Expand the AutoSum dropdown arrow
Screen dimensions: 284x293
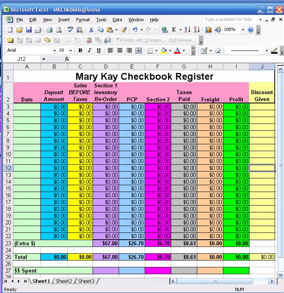click(181, 30)
